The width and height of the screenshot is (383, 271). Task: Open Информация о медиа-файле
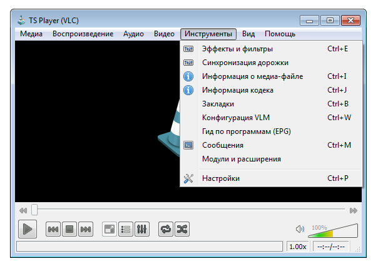tap(271, 76)
